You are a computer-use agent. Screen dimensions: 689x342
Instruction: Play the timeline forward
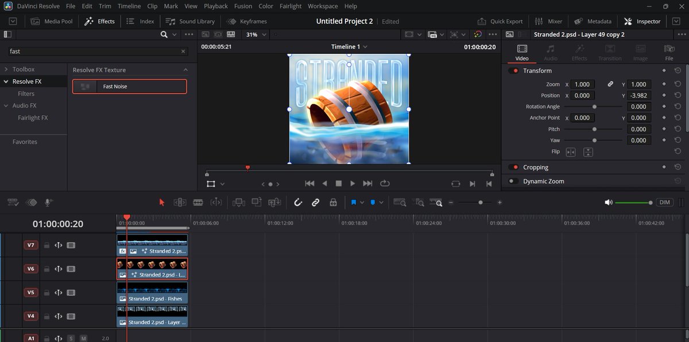tap(353, 184)
